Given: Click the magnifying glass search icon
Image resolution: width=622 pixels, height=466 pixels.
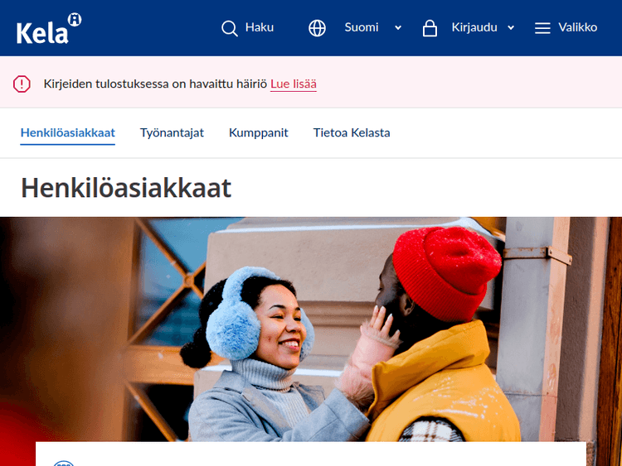Looking at the screenshot, I should coord(230,28).
